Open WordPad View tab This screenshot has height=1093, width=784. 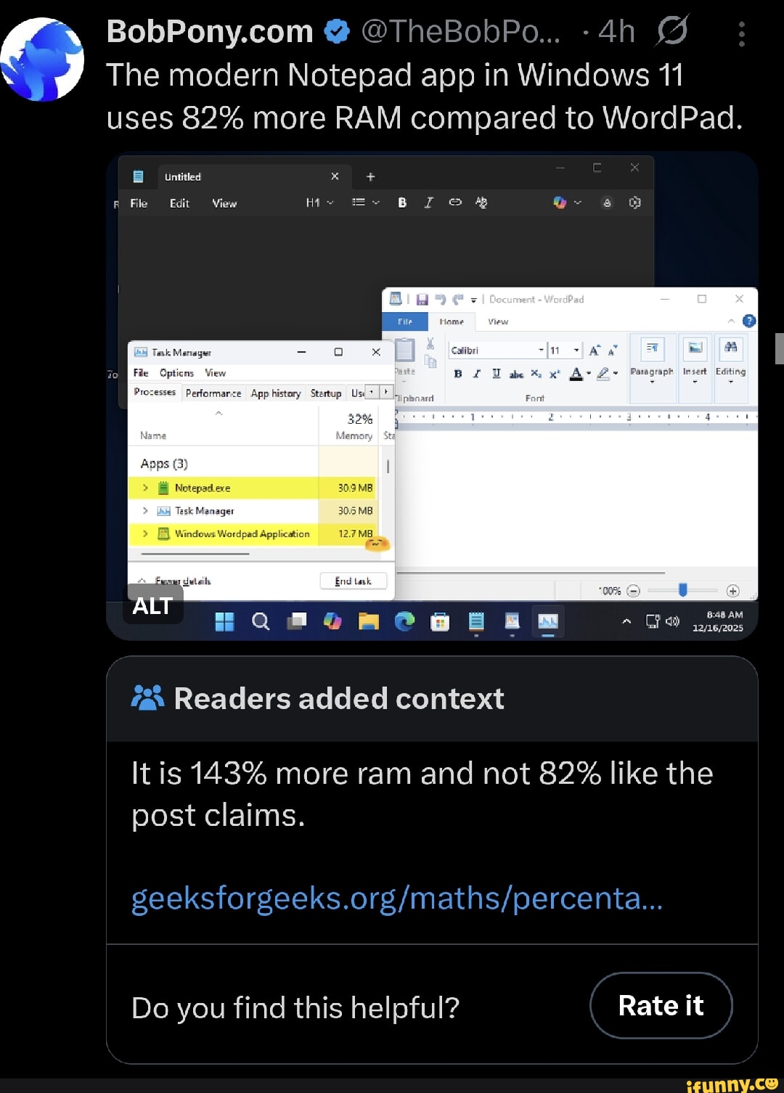[x=498, y=322]
